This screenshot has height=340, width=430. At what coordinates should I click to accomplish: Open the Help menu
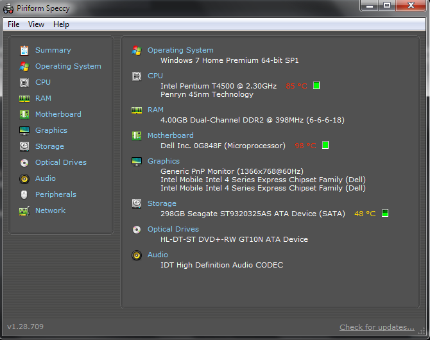[x=61, y=24]
